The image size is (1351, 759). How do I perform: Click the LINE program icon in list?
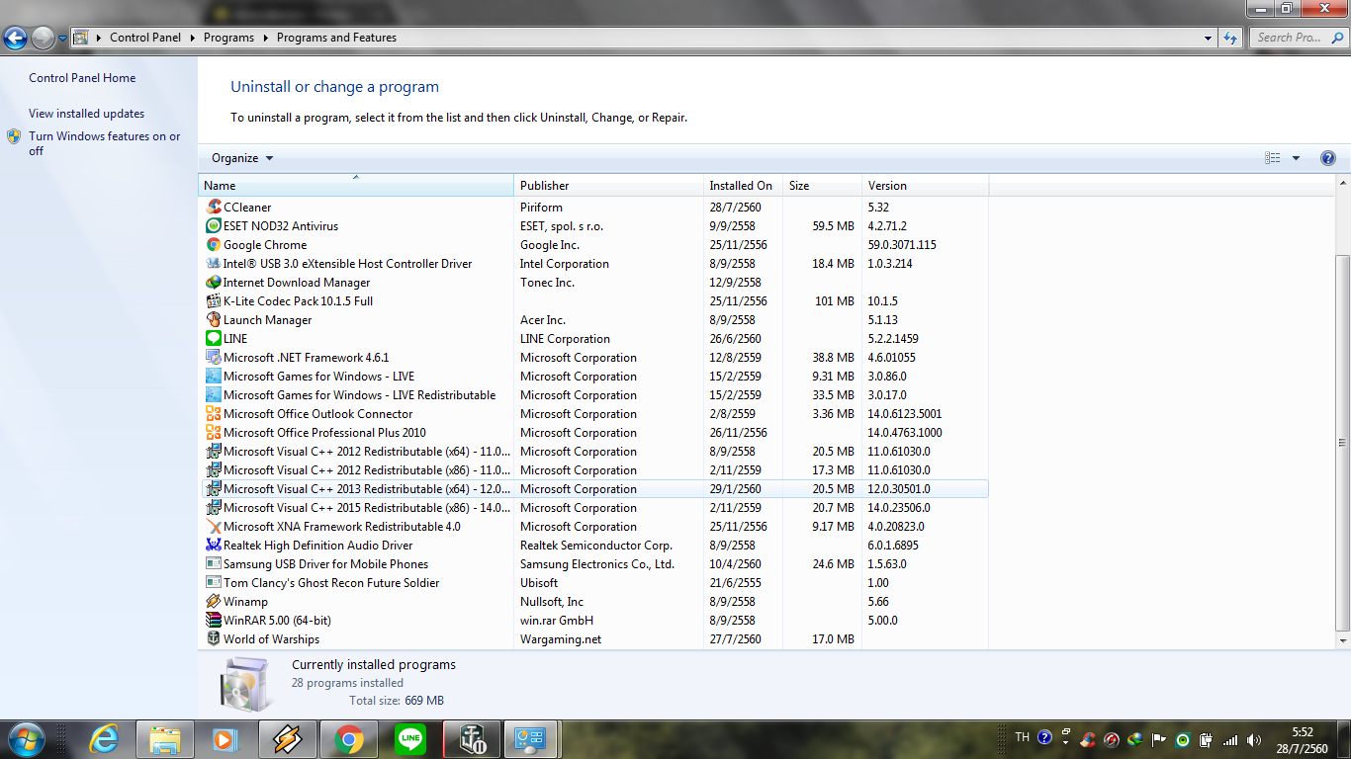214,339
